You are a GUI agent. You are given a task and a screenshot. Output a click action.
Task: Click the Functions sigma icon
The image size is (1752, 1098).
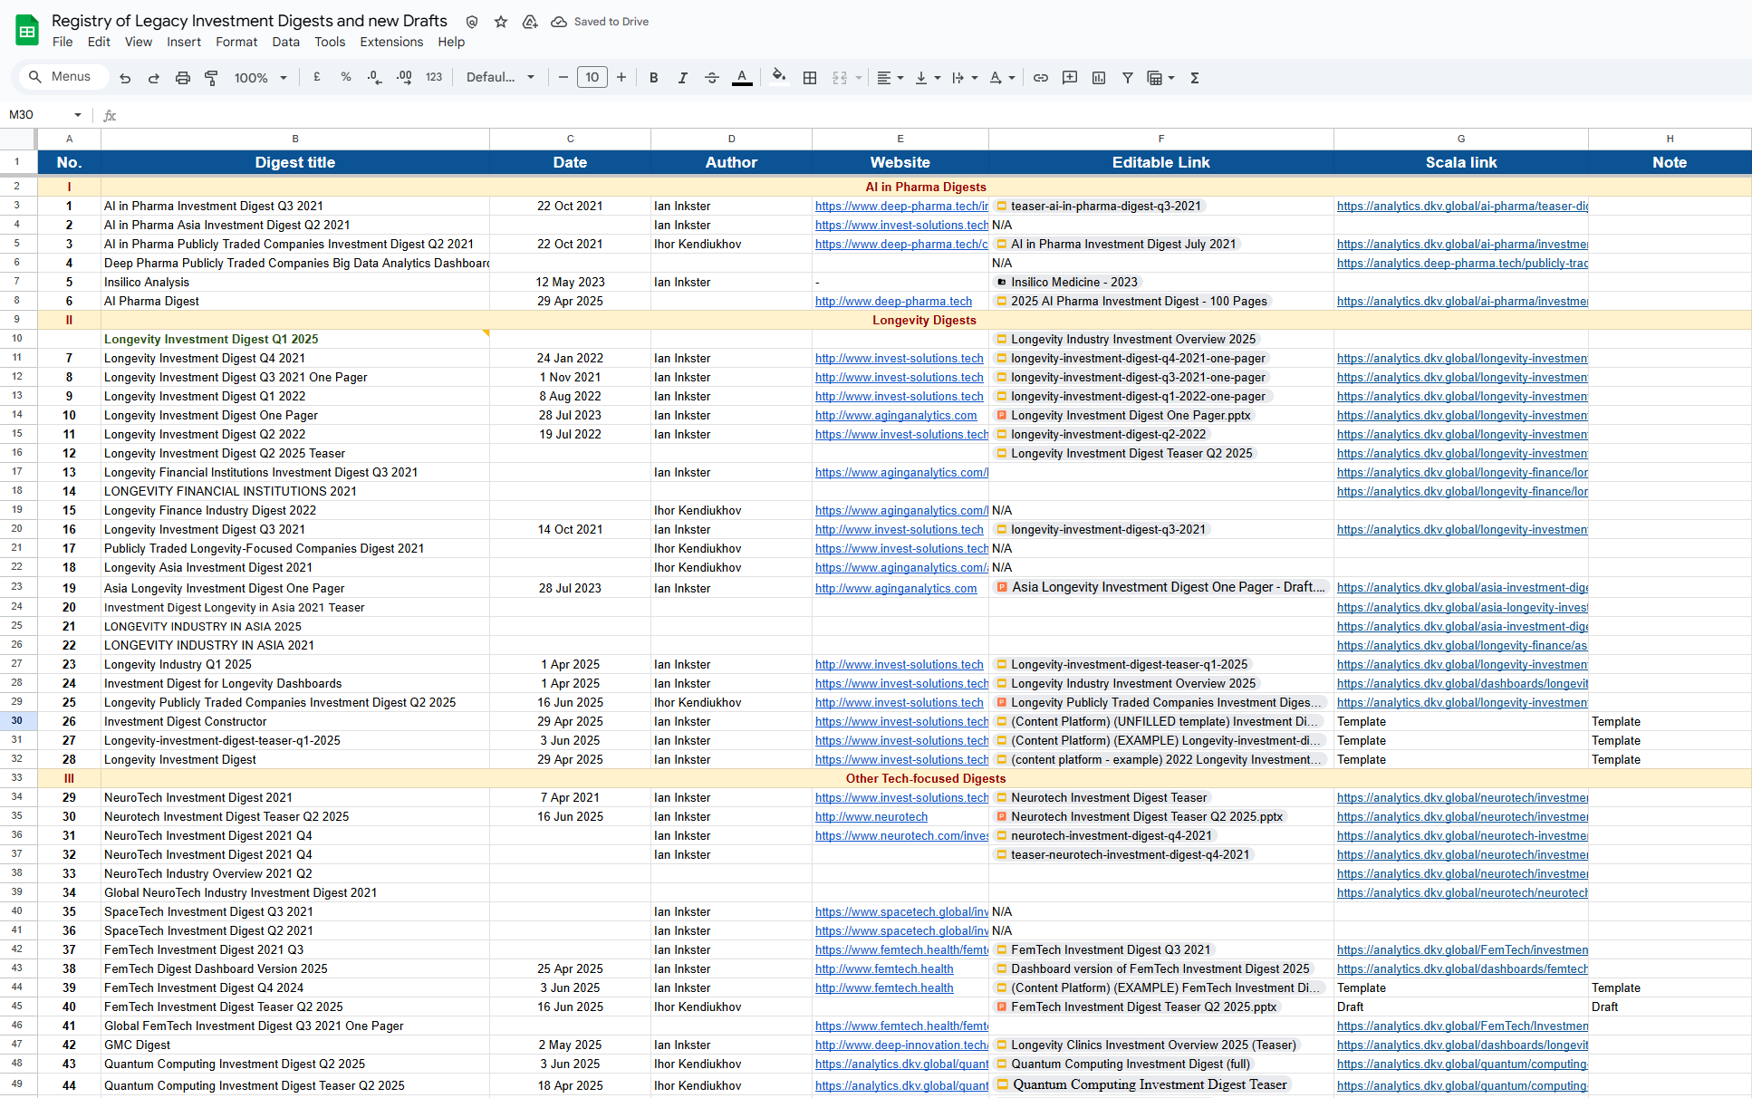click(1195, 78)
